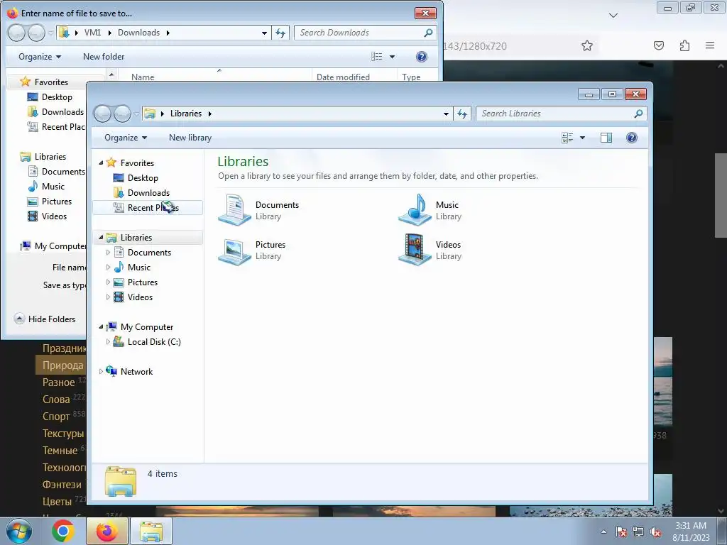Click the Downloads breadcrumb in save dialog
This screenshot has height=545, width=727.
pyautogui.click(x=138, y=33)
